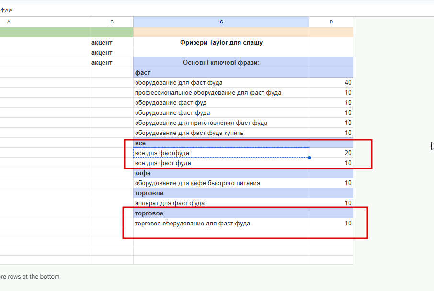Click the formula bar text field
Image resolution: width=434 pixels, height=291 pixels.
click(217, 10)
